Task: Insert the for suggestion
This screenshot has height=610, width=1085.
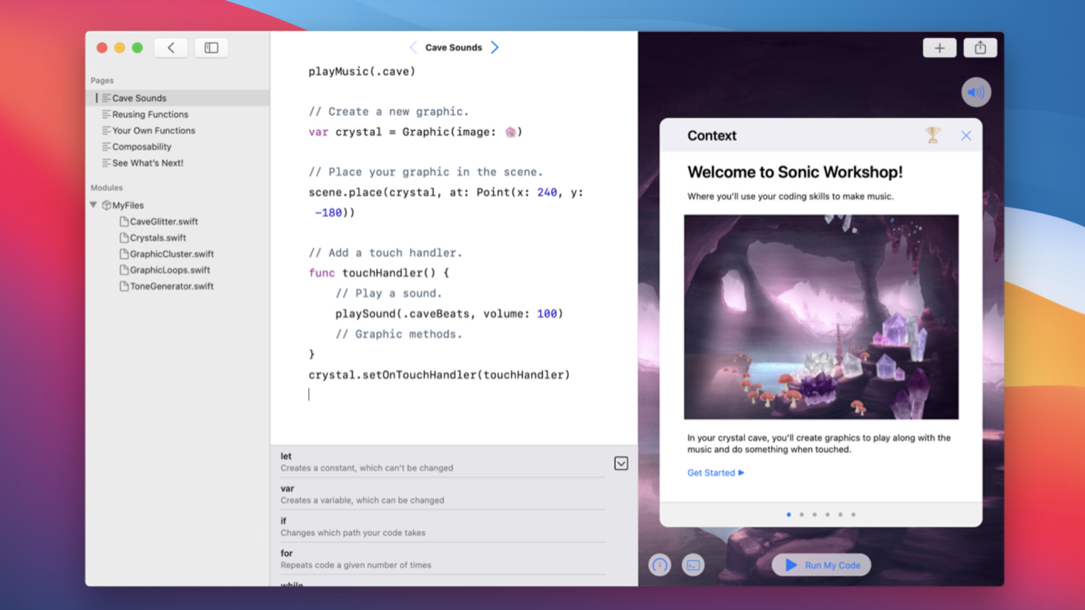Action: (x=442, y=559)
